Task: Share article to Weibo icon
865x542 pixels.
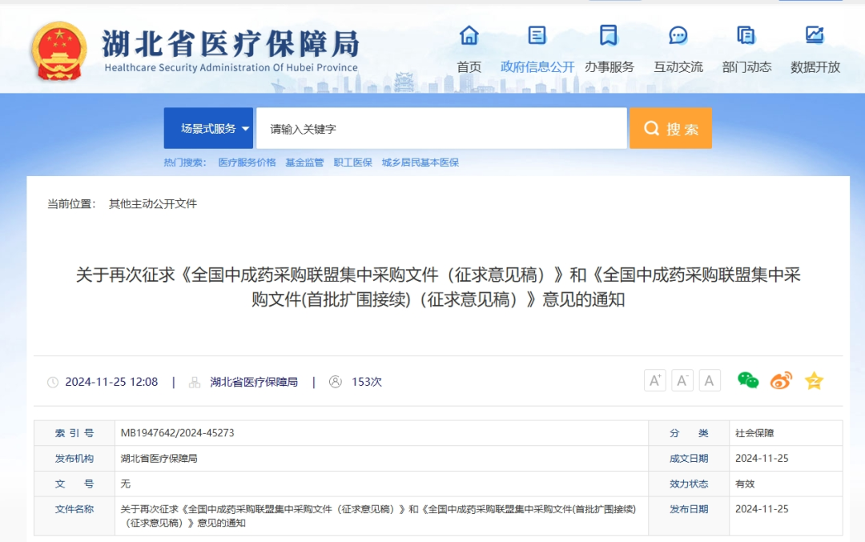Action: pyautogui.click(x=781, y=381)
